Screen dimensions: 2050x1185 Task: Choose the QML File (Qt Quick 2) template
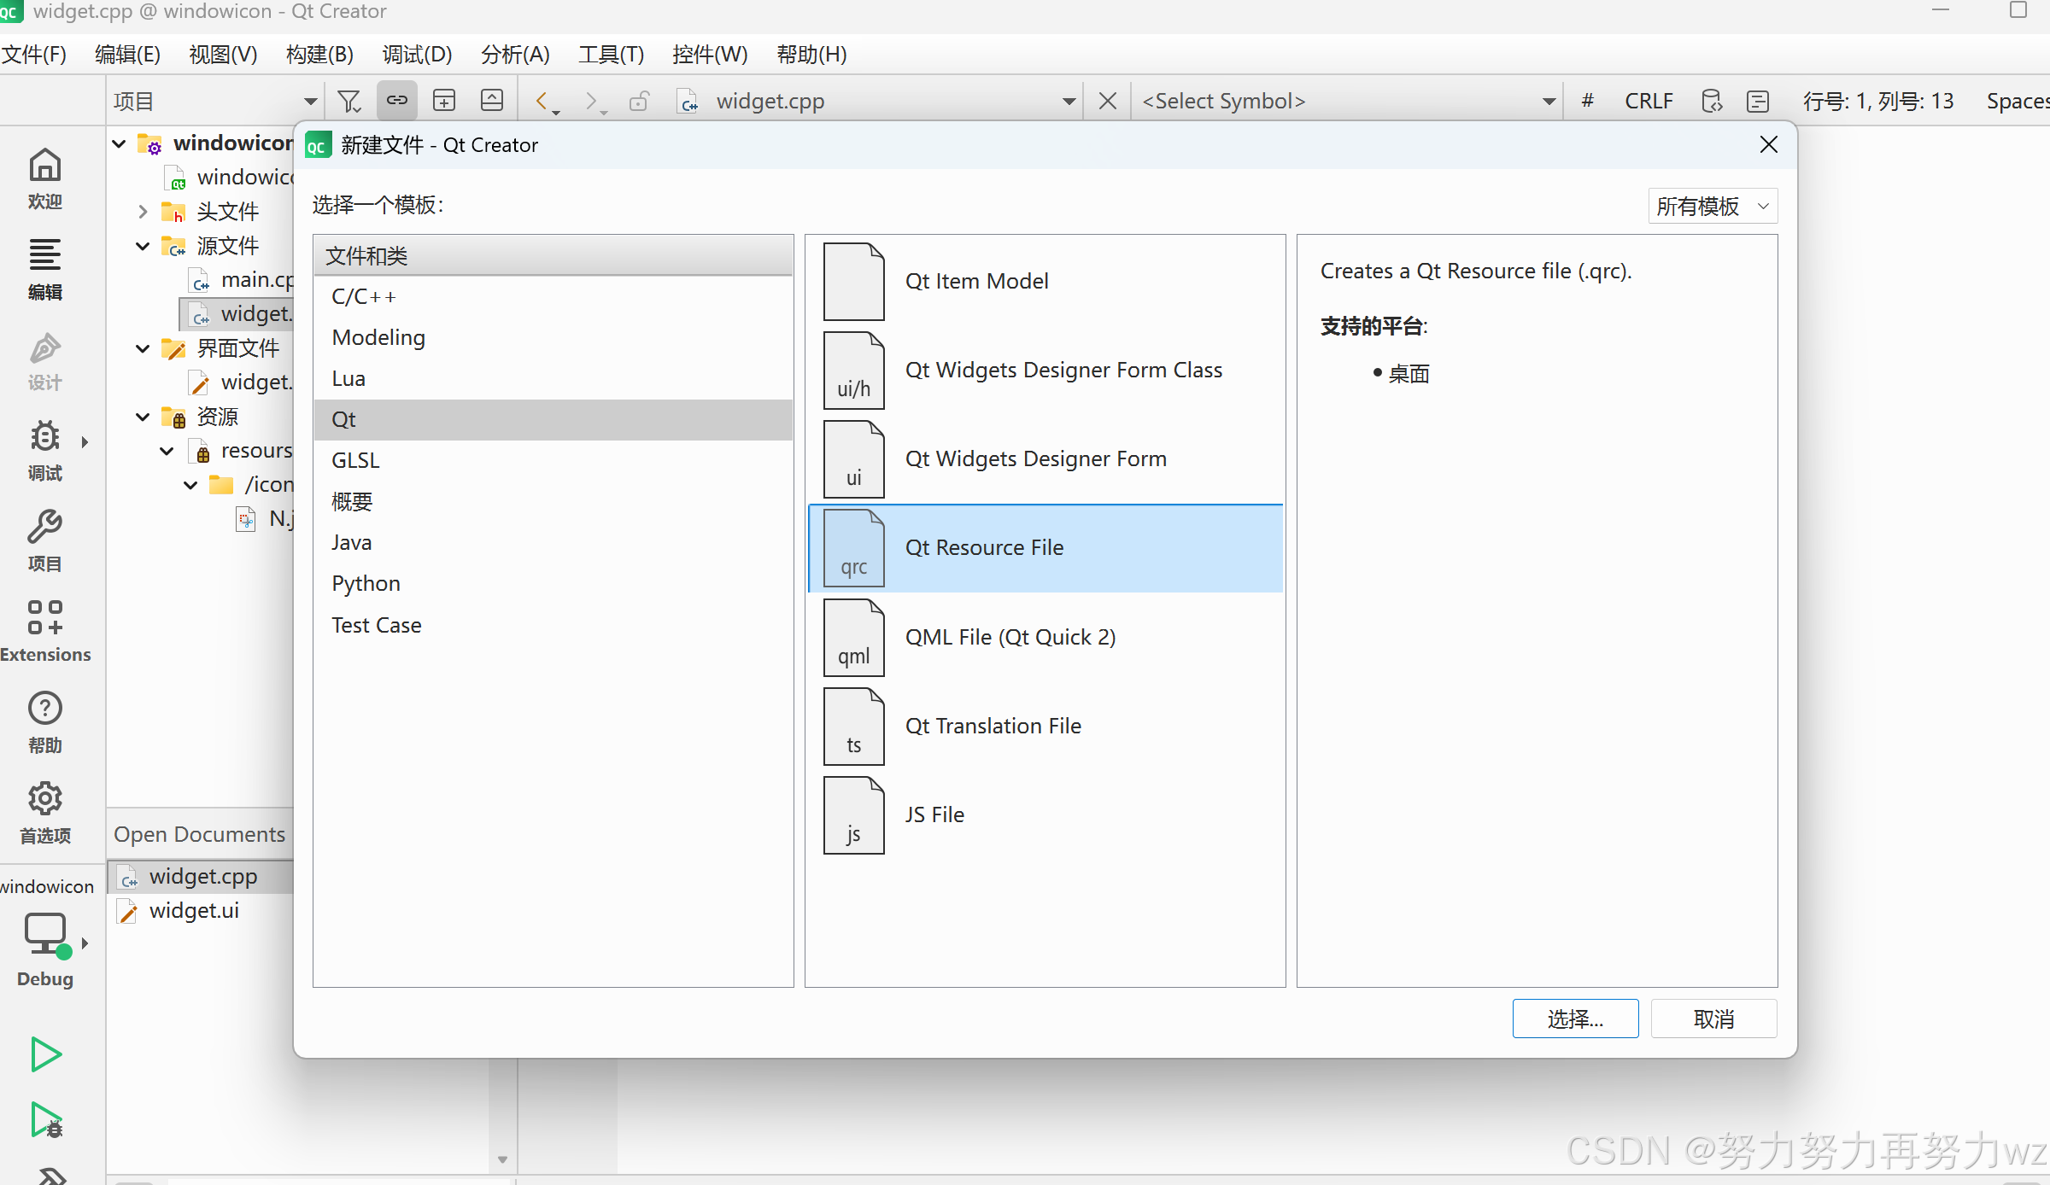point(1045,637)
